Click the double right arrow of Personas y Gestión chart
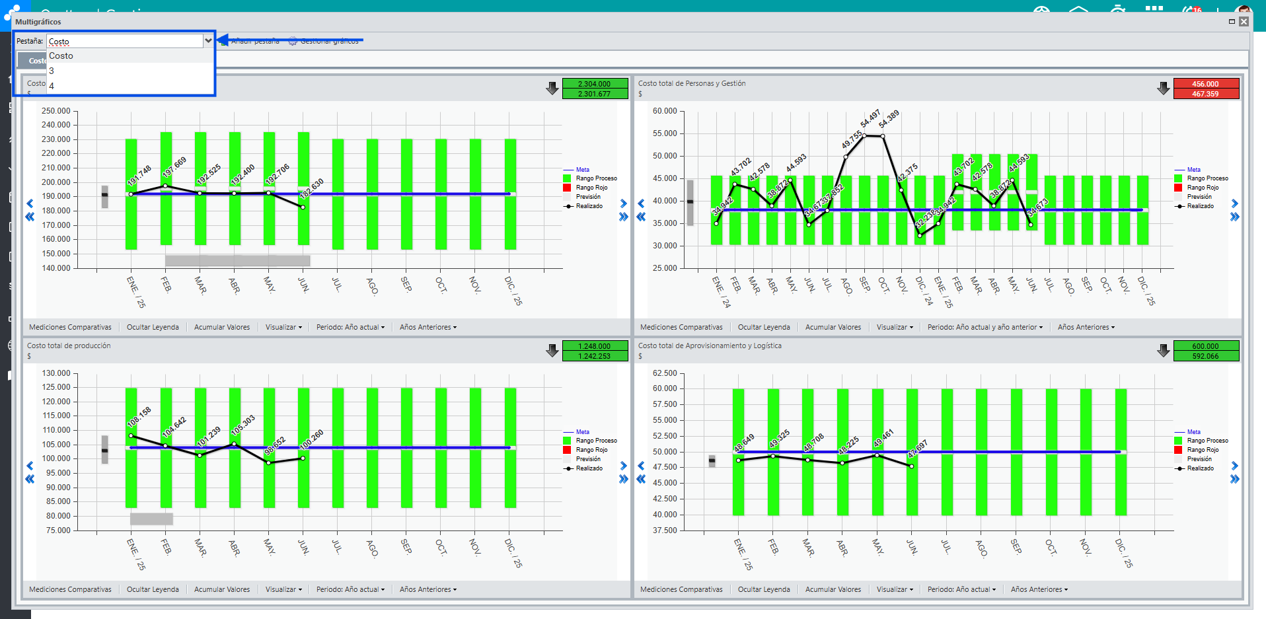This screenshot has height=619, width=1266. (x=1234, y=217)
